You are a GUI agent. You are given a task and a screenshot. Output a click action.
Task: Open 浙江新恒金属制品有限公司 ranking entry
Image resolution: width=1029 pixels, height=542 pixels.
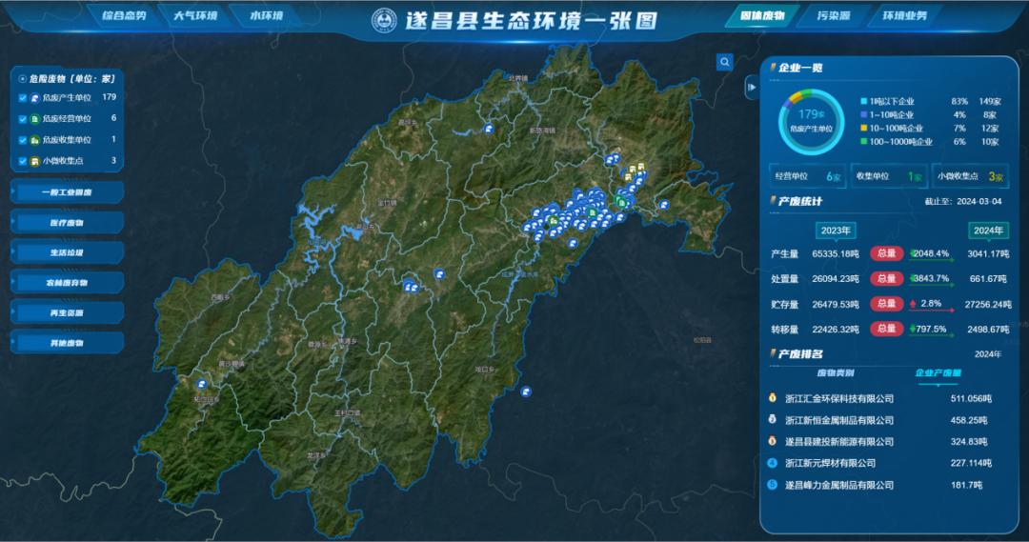click(839, 420)
